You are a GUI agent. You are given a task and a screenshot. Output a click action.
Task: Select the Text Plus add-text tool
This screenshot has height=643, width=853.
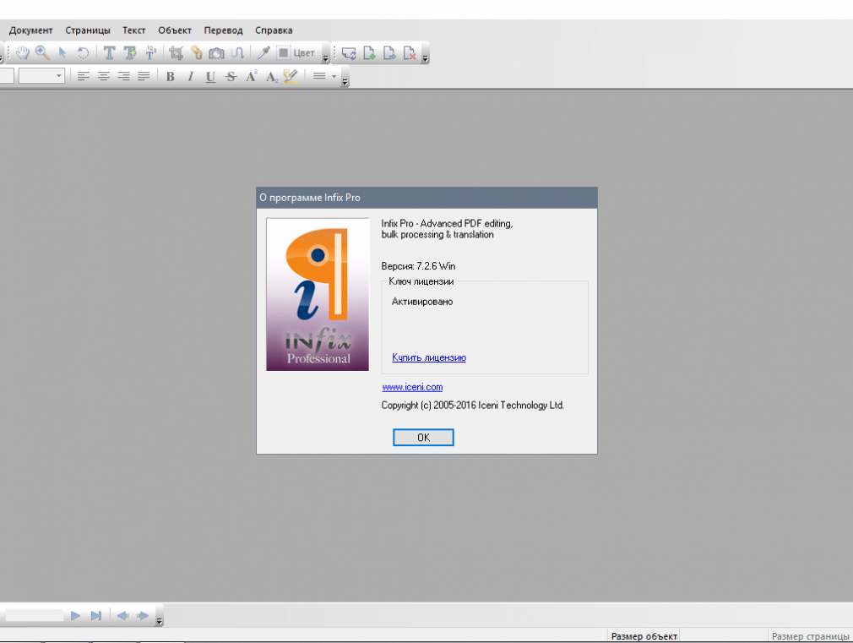click(130, 53)
